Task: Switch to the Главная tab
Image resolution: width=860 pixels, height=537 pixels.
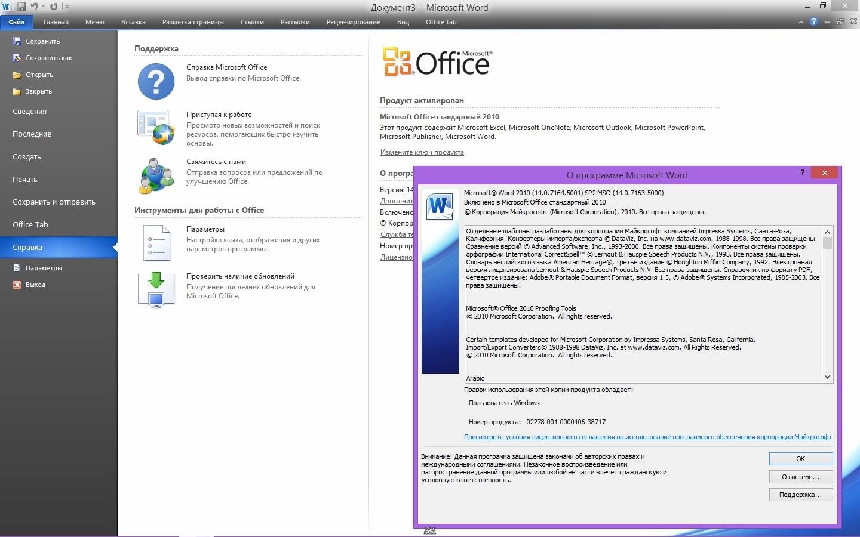Action: click(56, 22)
